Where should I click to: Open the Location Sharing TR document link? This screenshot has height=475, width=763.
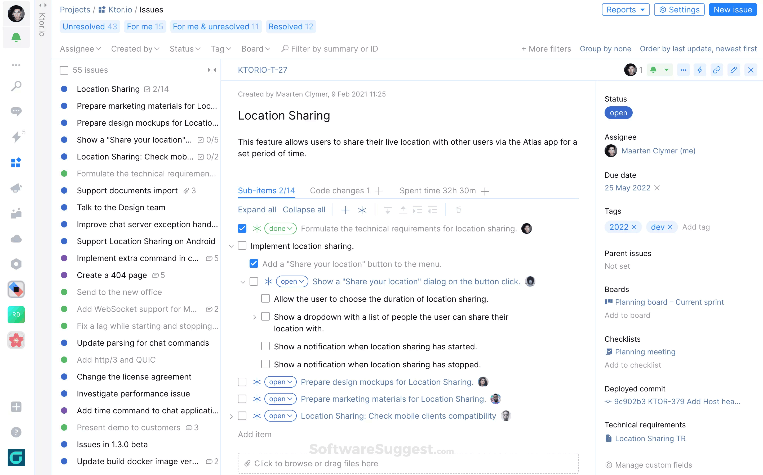coord(650,438)
